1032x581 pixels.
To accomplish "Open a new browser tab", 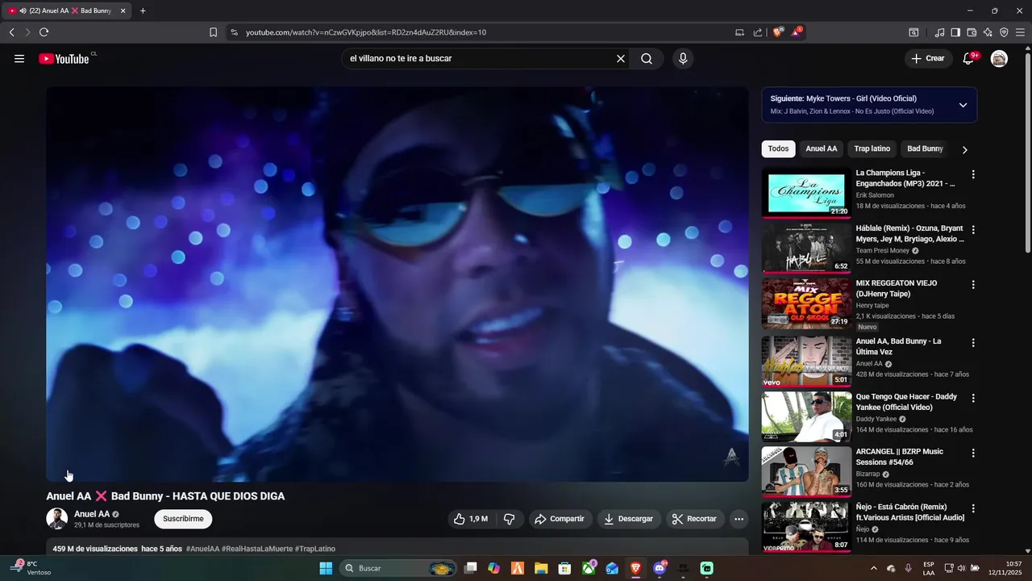I will tap(143, 10).
